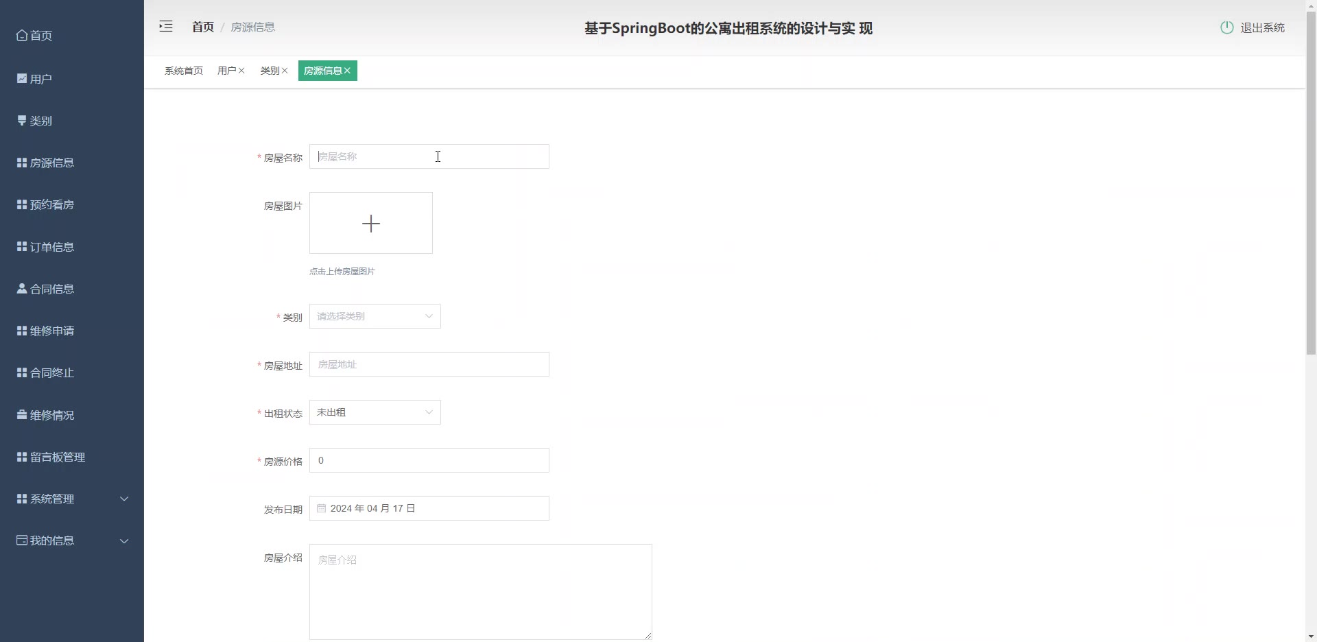Viewport: 1317px width, 642px height.
Task: Switch to the 用户 tab
Action: pos(226,71)
